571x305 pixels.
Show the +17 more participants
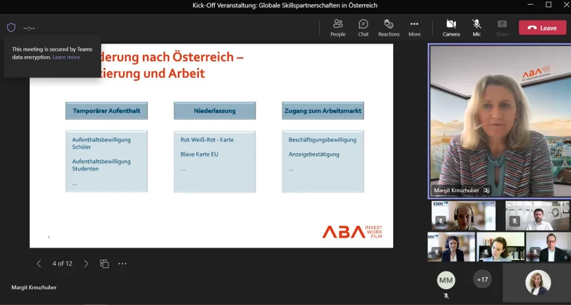point(482,279)
